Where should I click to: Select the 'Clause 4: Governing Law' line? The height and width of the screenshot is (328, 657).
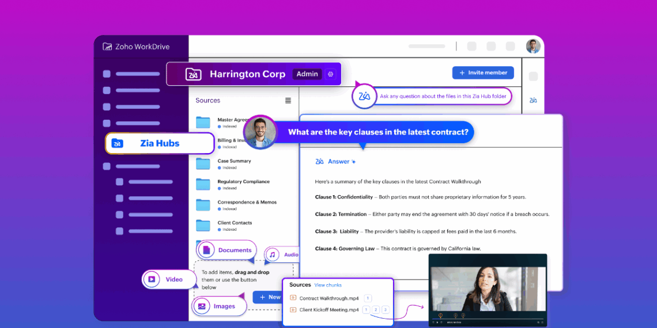[x=398, y=249]
